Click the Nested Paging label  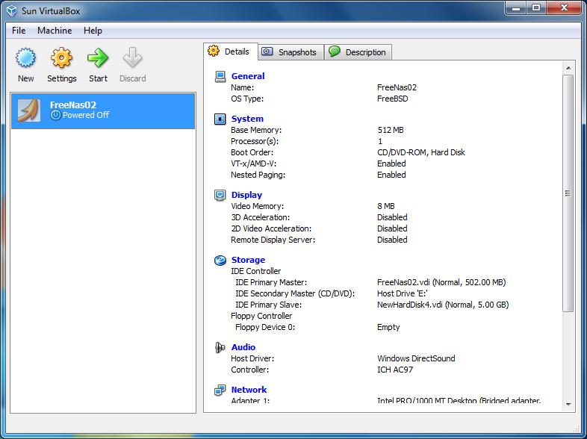[x=258, y=175]
